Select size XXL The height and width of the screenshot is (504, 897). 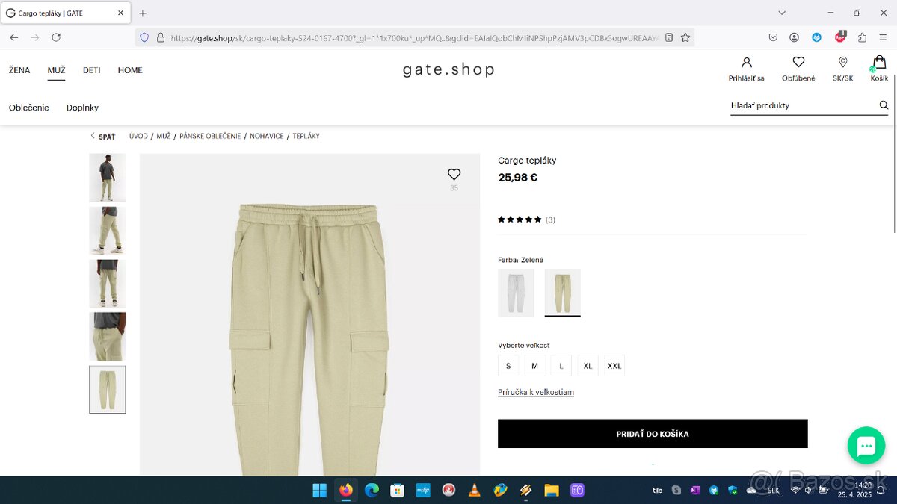click(x=614, y=366)
